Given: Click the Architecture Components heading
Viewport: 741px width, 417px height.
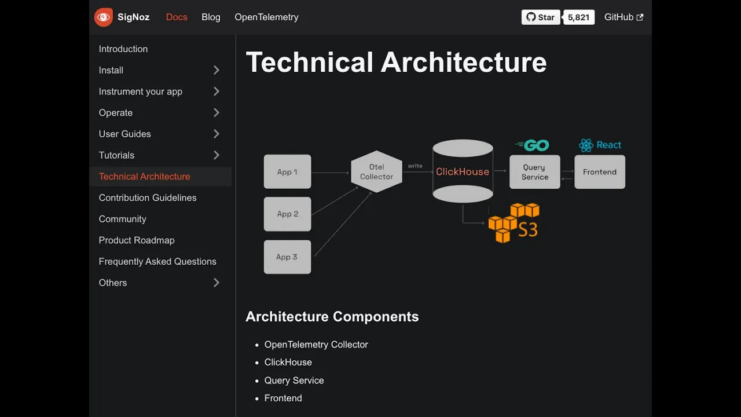Looking at the screenshot, I should [332, 317].
